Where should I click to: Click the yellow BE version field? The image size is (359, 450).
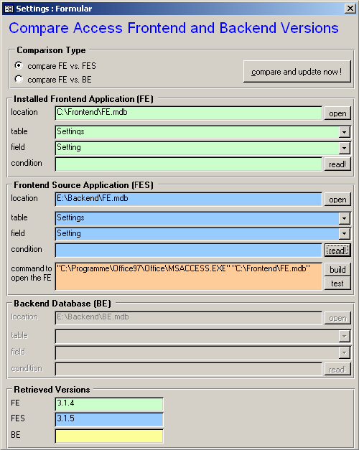pyautogui.click(x=109, y=436)
